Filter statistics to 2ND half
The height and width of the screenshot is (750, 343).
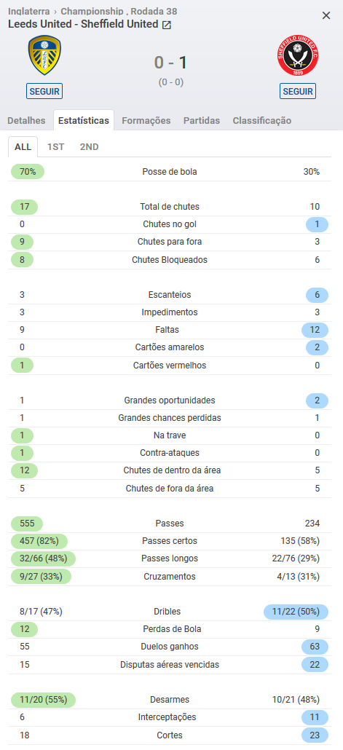[90, 147]
